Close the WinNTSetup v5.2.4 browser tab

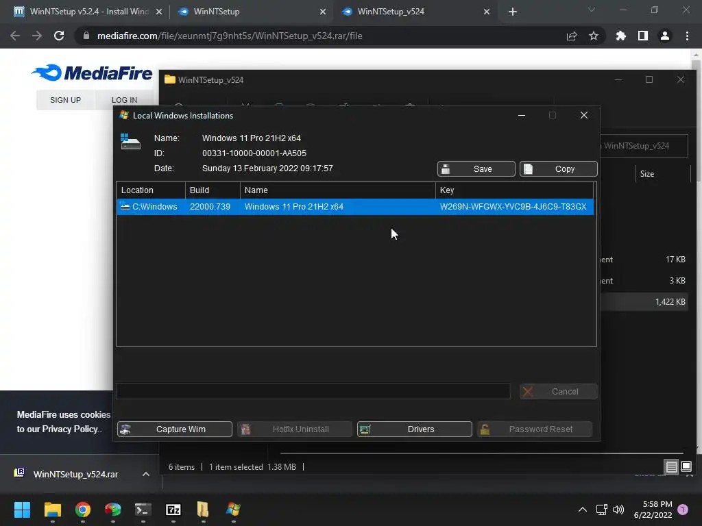159,12
